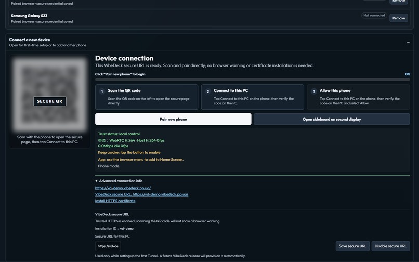
Task: Select the step 1 Scan the QR code card
Action: click(x=147, y=97)
